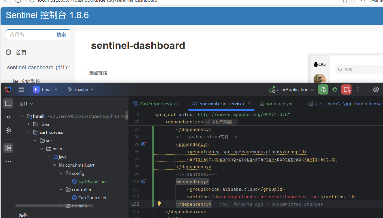This screenshot has height=218, width=383.
Task: Click the 结构 panel header
Action: pyautogui.click(x=23, y=215)
